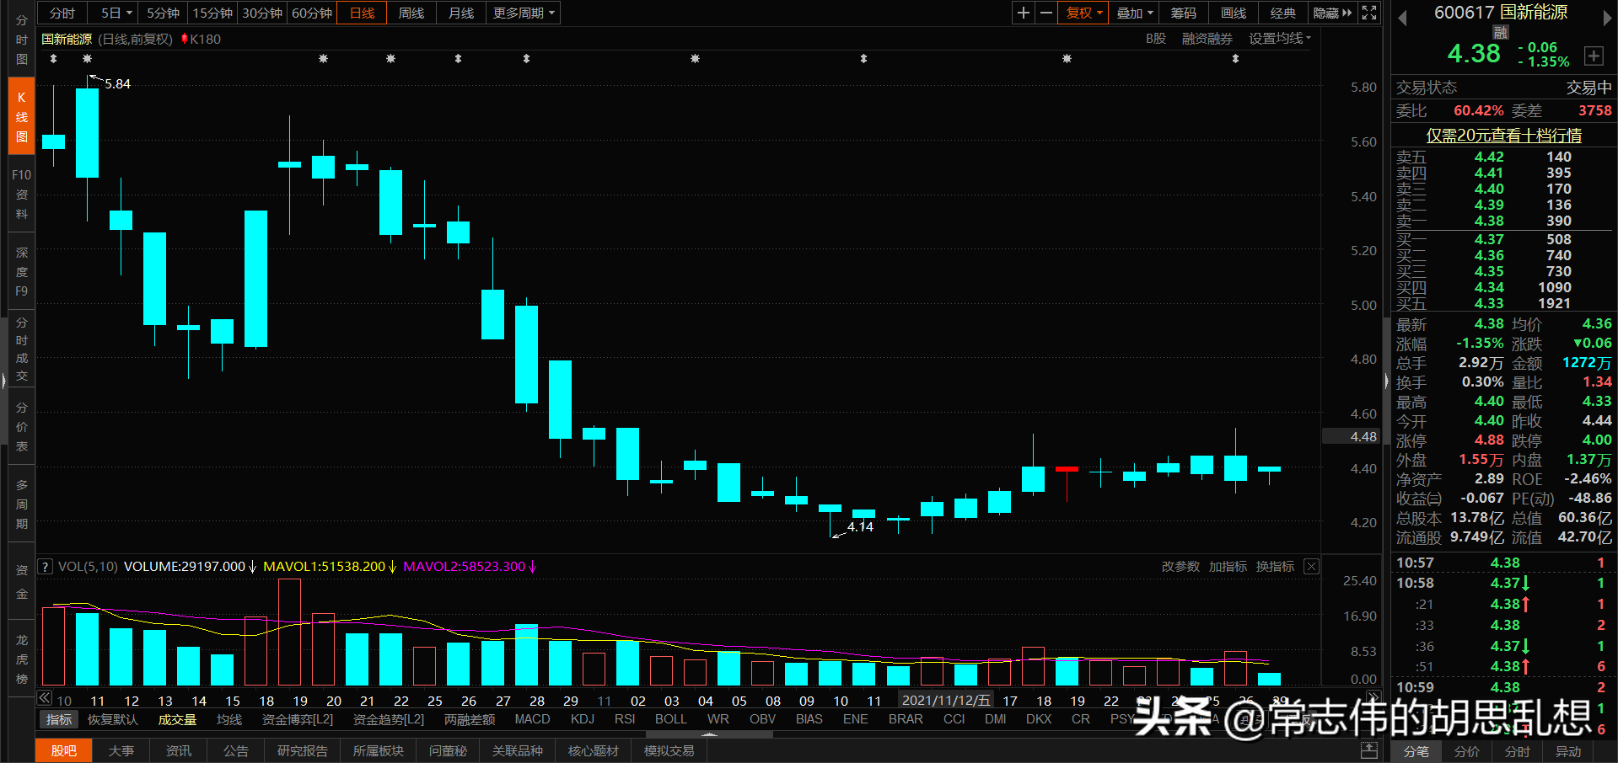Click 改参数 to change volume indicator parameters
The width and height of the screenshot is (1618, 763).
click(x=1180, y=566)
